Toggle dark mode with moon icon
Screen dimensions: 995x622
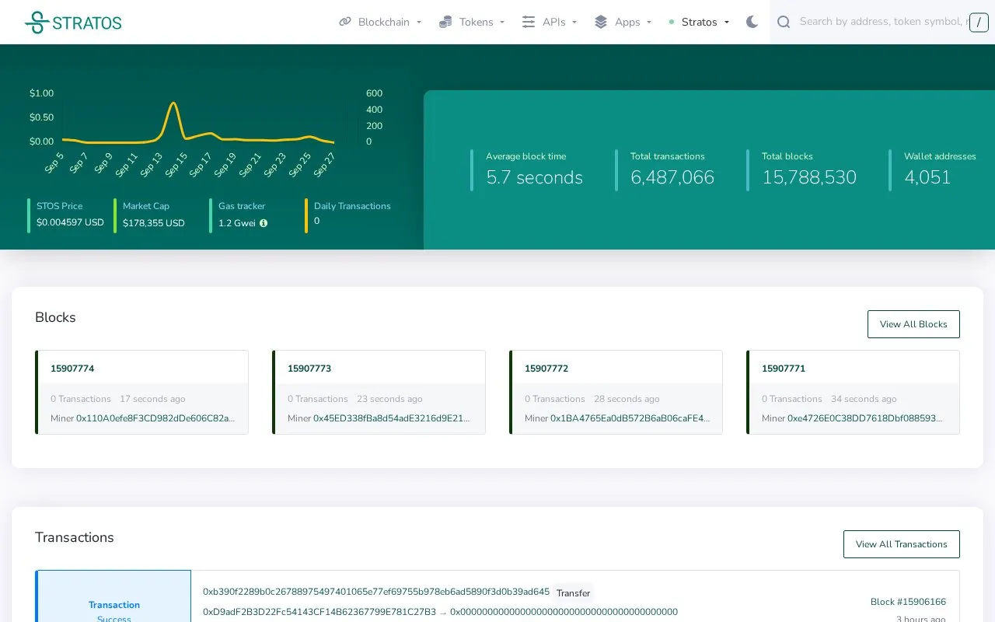pyautogui.click(x=752, y=22)
